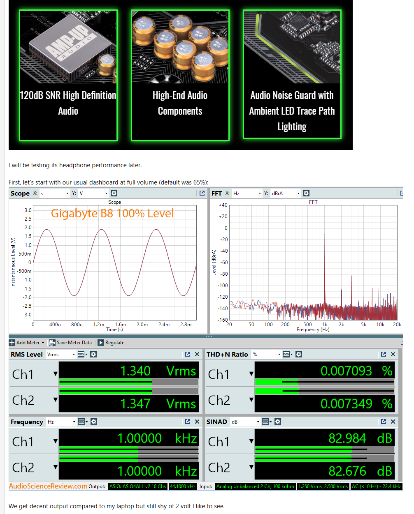Click SINAD Ch1 level bar

[325, 449]
